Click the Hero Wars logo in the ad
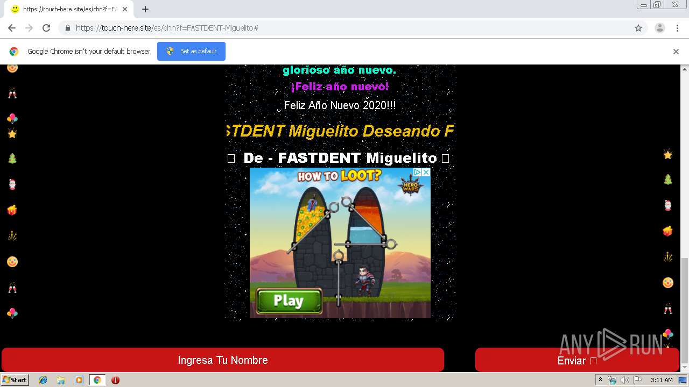 click(x=411, y=186)
